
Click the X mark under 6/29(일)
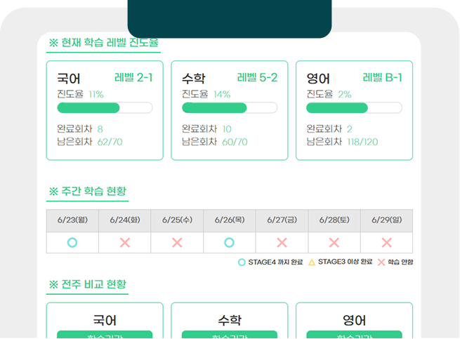click(x=387, y=243)
